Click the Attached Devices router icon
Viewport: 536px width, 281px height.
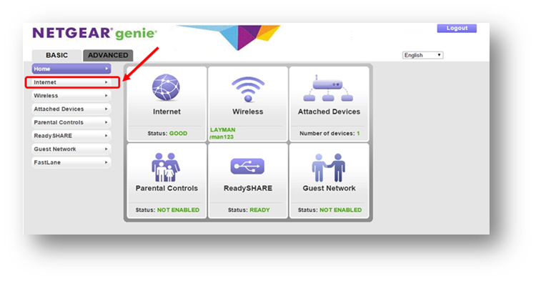(x=328, y=88)
